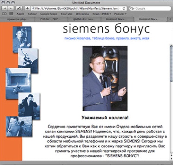Open the письмо Яковлева link
The width and height of the screenshot is (173, 165).
pyautogui.click(x=78, y=38)
